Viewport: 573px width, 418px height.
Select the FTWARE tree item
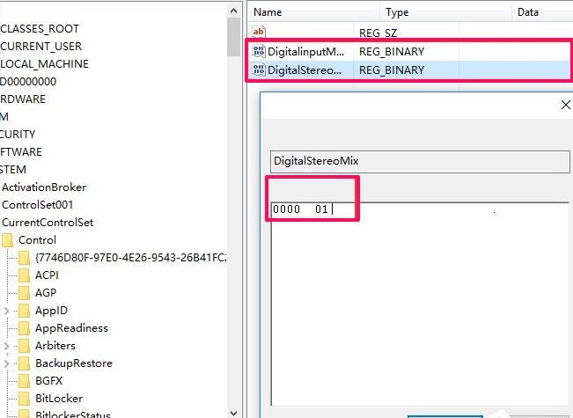pyautogui.click(x=21, y=151)
